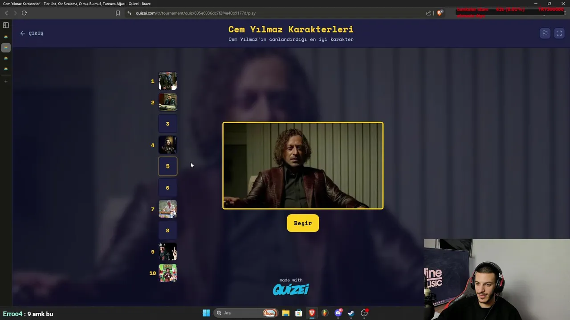Click the yellow Beşir label button
The height and width of the screenshot is (320, 570).
click(x=303, y=223)
